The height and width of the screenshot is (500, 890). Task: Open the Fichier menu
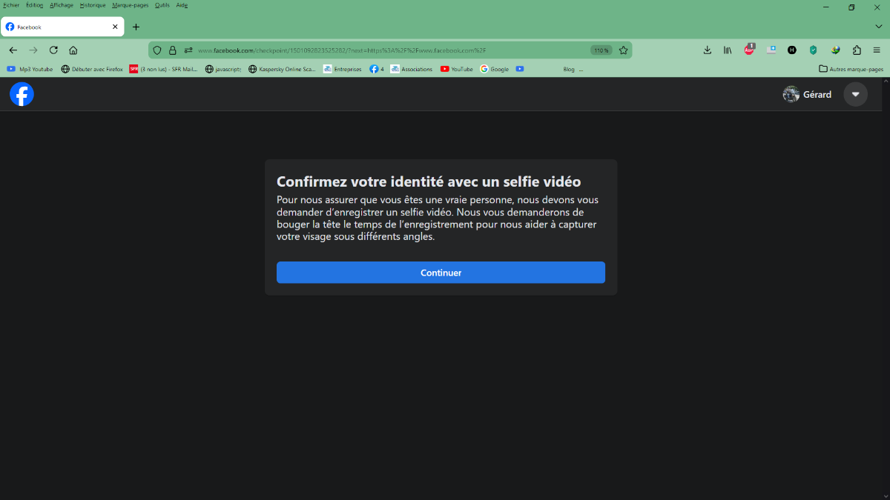11,5
